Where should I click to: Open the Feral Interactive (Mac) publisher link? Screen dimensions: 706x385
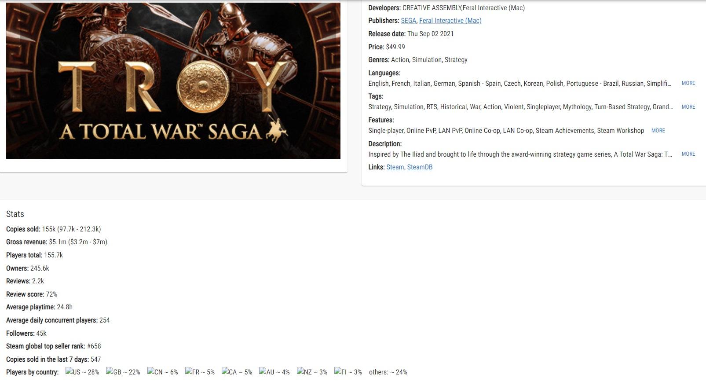450,21
